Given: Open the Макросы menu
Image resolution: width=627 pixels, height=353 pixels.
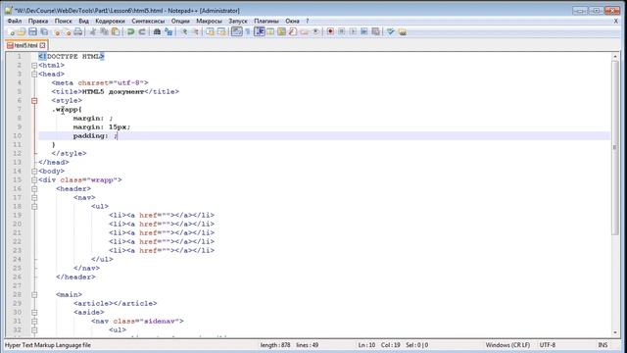Looking at the screenshot, I should point(209,21).
